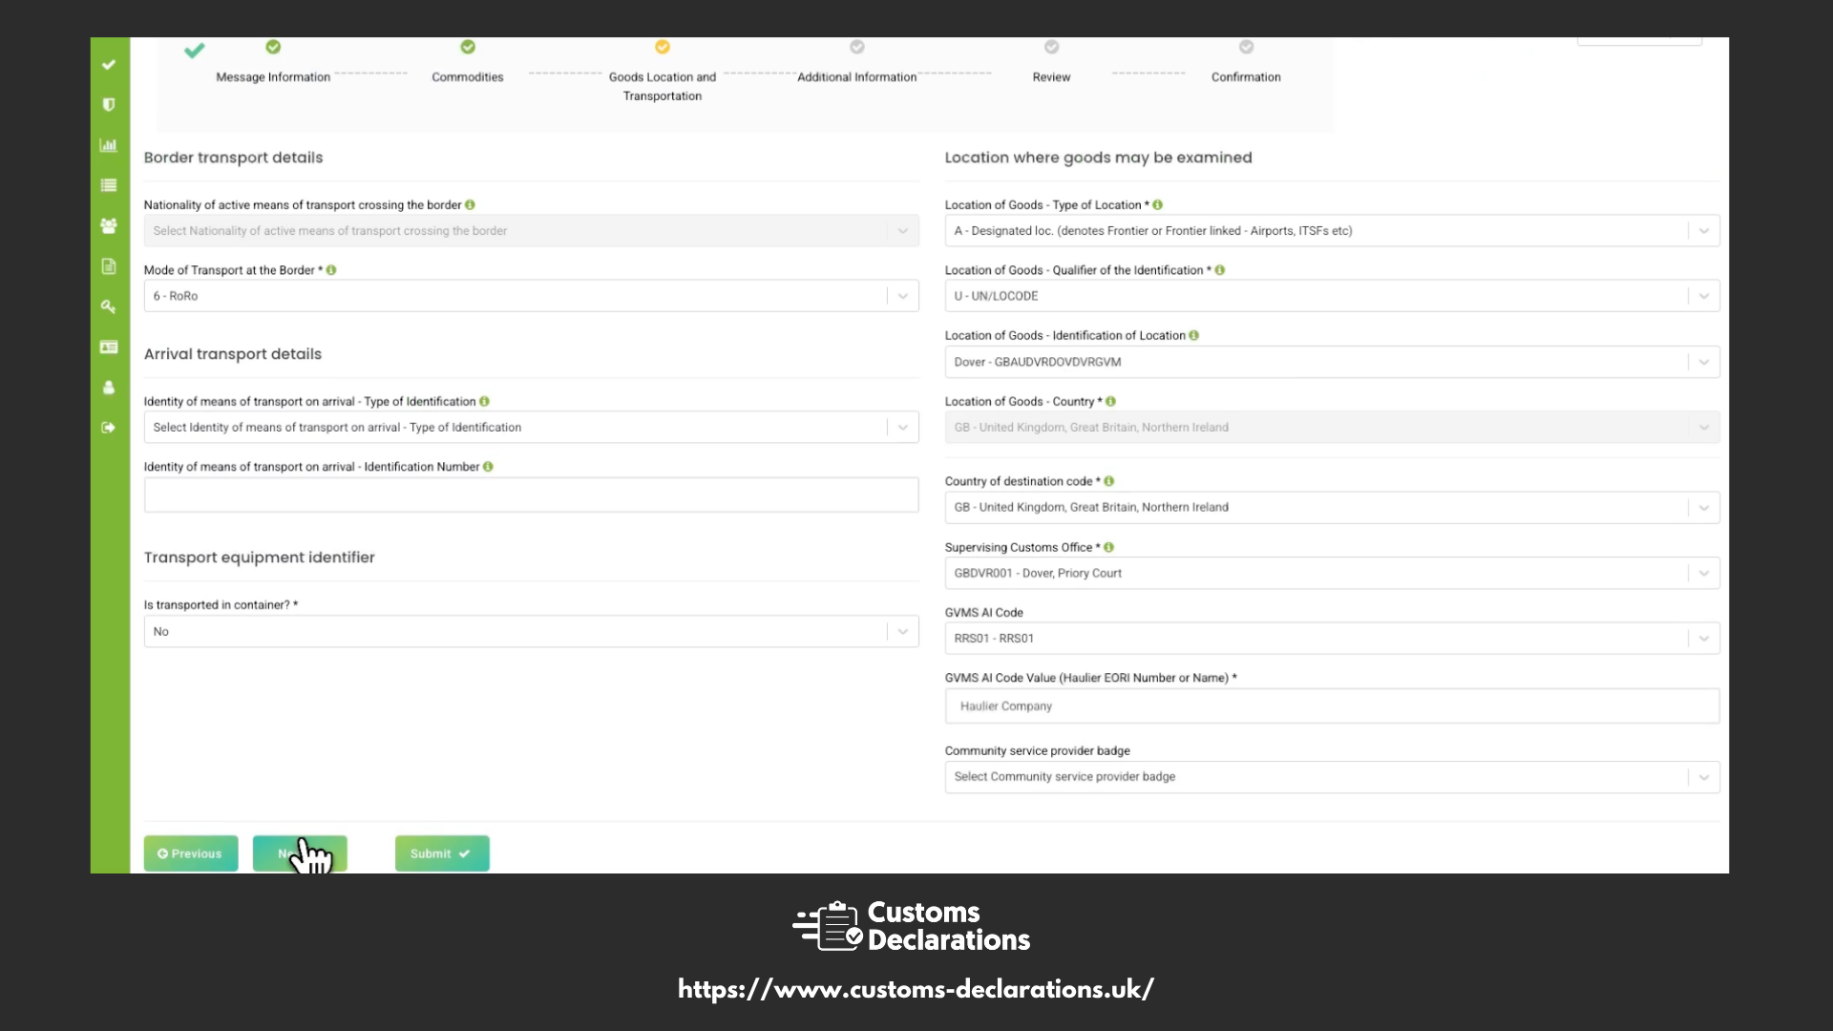
Task: Click info icon beside Mode of Transport label
Action: point(331,270)
